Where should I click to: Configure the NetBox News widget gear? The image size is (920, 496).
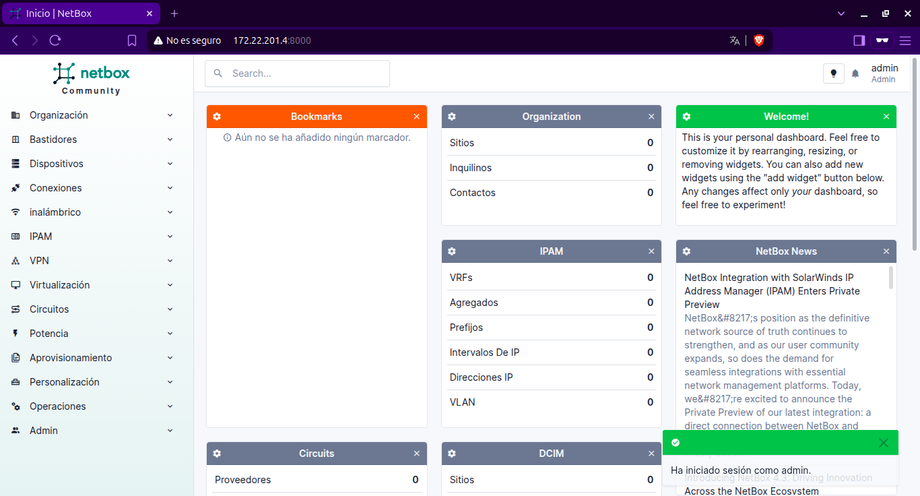686,251
